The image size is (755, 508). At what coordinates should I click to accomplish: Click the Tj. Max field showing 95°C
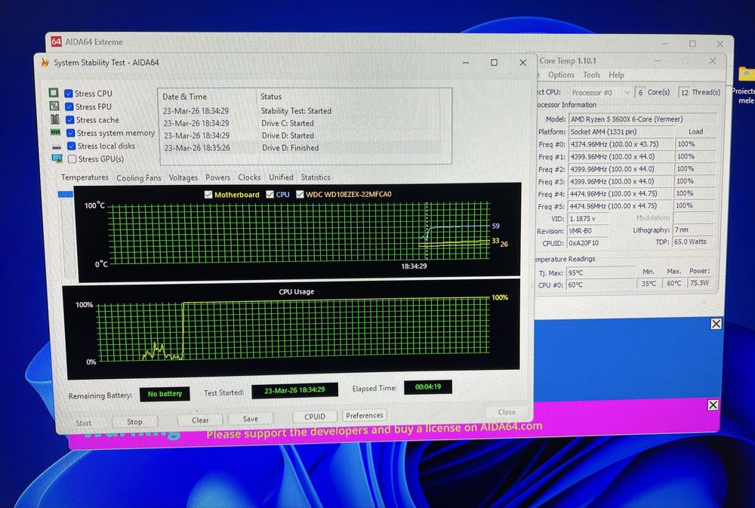coord(600,272)
